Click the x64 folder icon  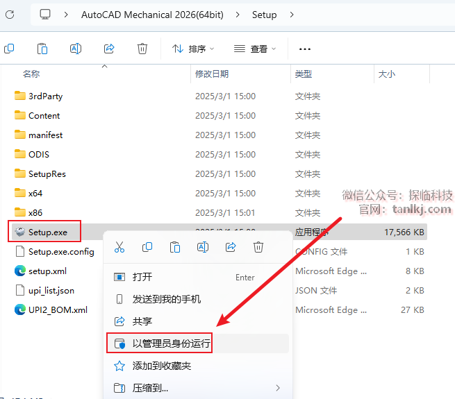(x=19, y=192)
